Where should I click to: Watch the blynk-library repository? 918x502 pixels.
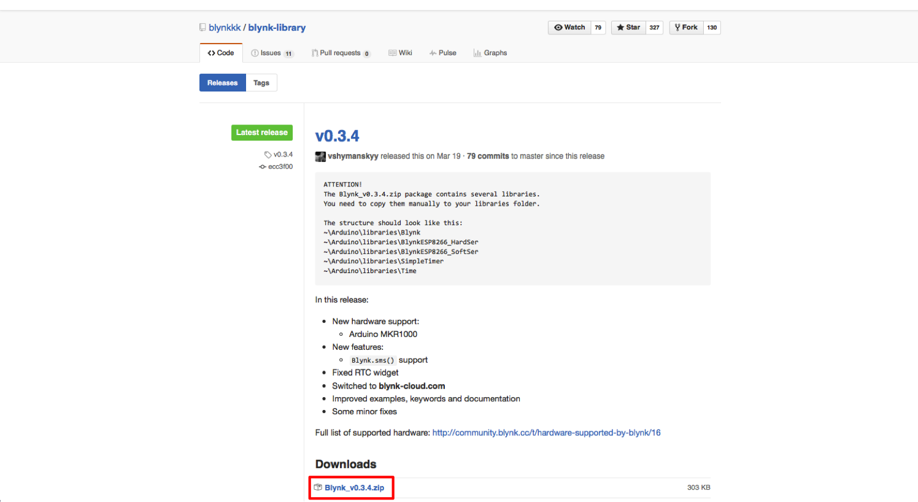[x=569, y=28]
